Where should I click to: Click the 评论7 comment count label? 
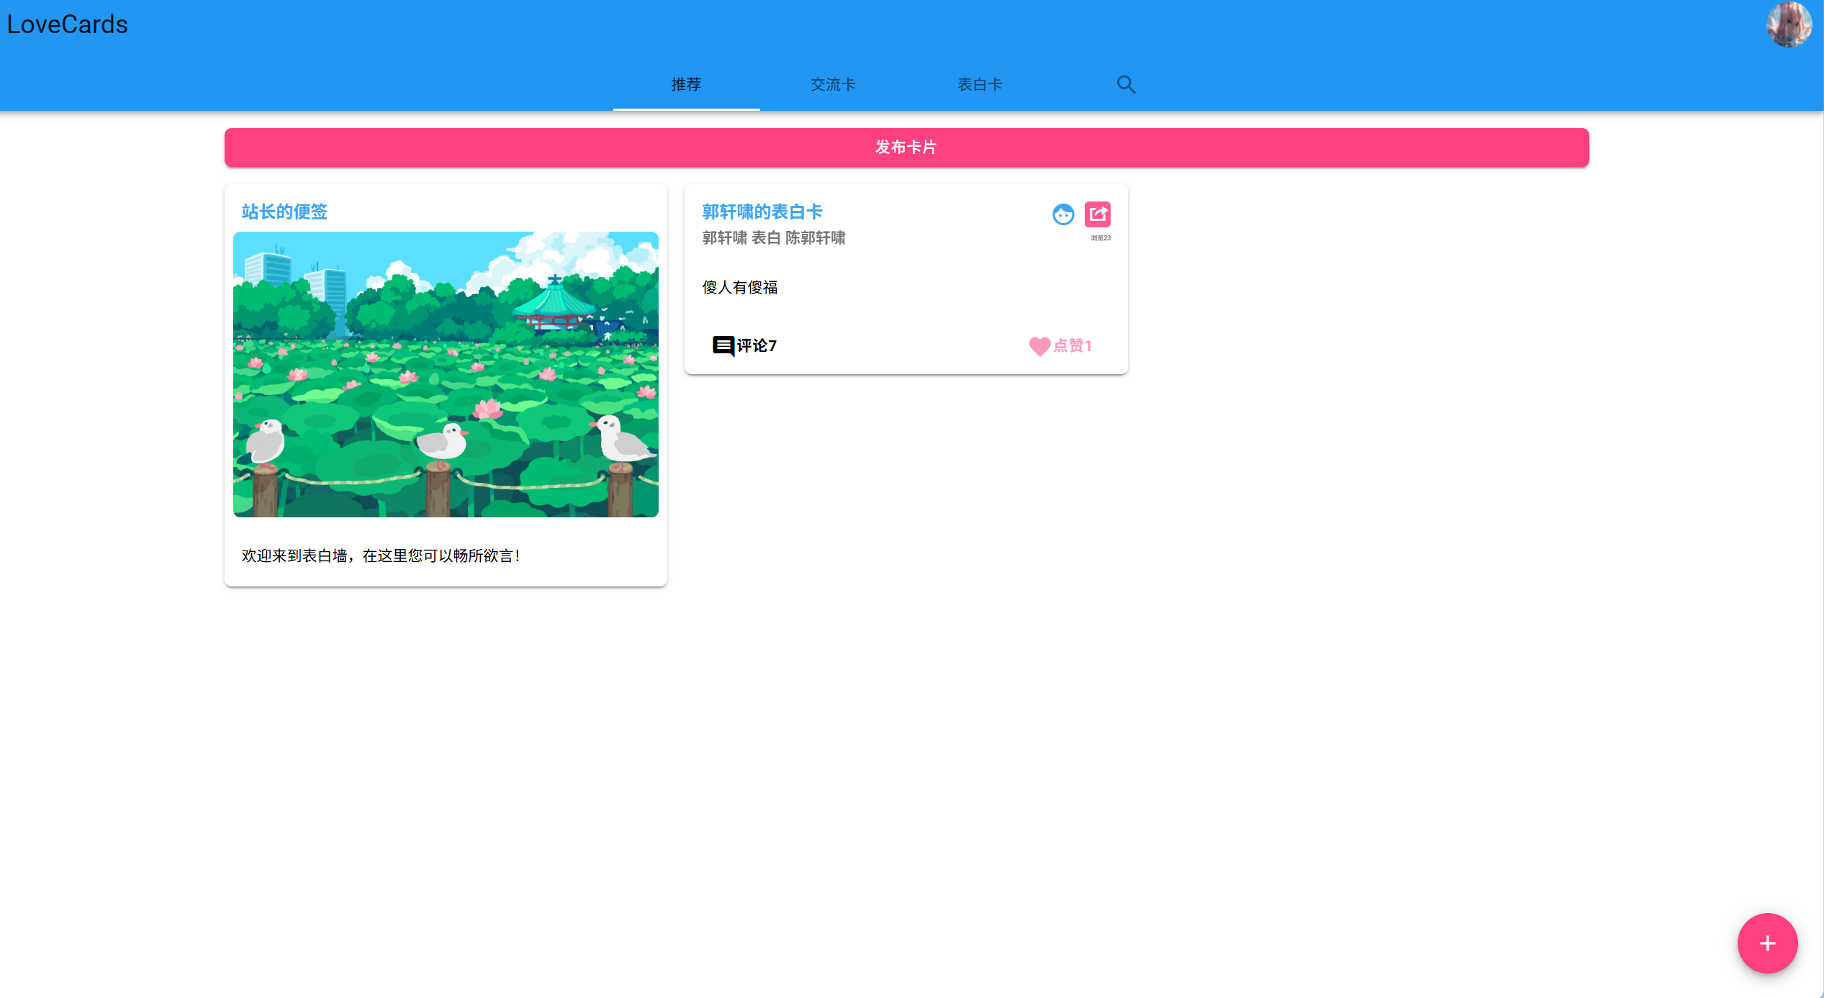[757, 346]
